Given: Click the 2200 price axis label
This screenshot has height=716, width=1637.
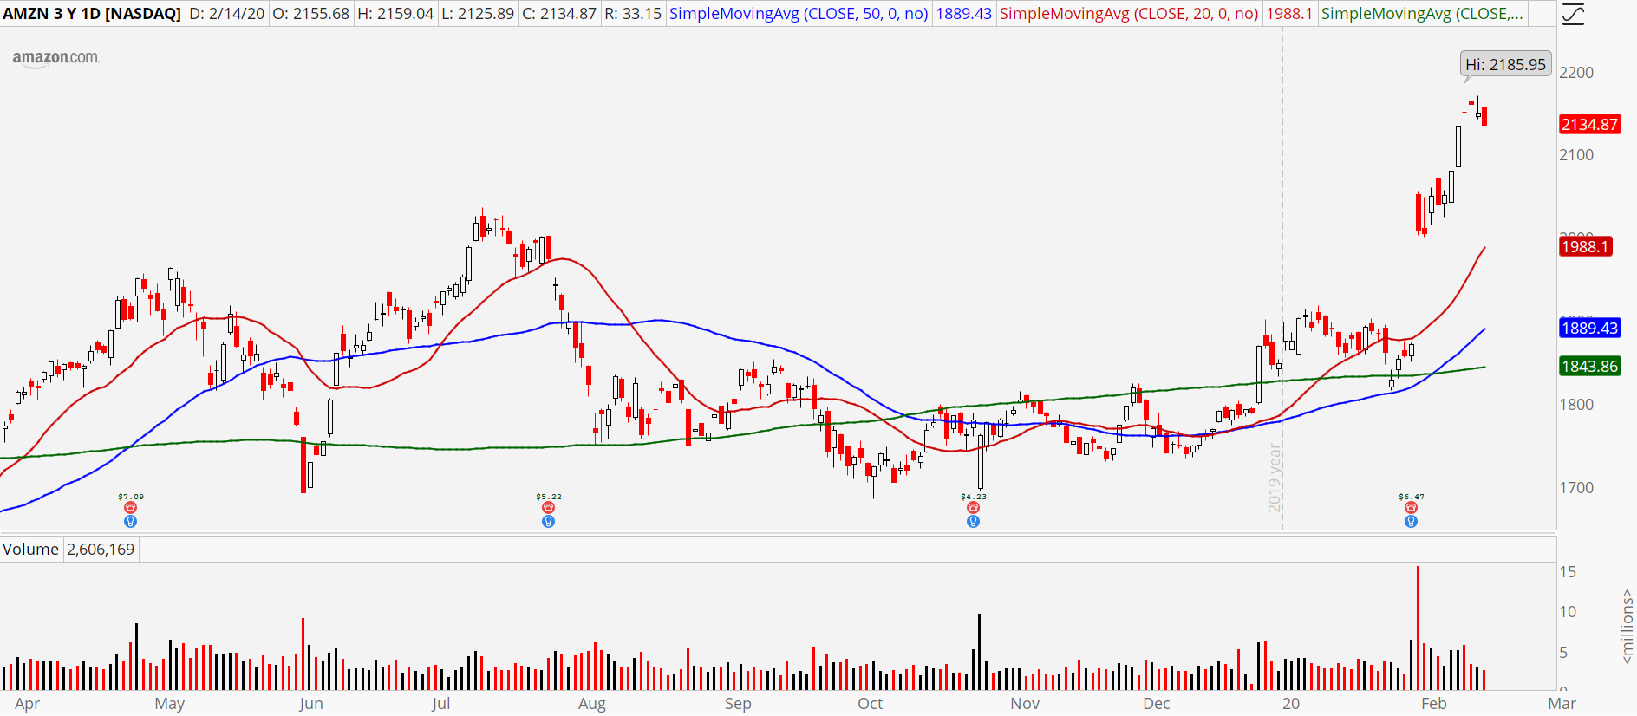Looking at the screenshot, I should tap(1576, 73).
